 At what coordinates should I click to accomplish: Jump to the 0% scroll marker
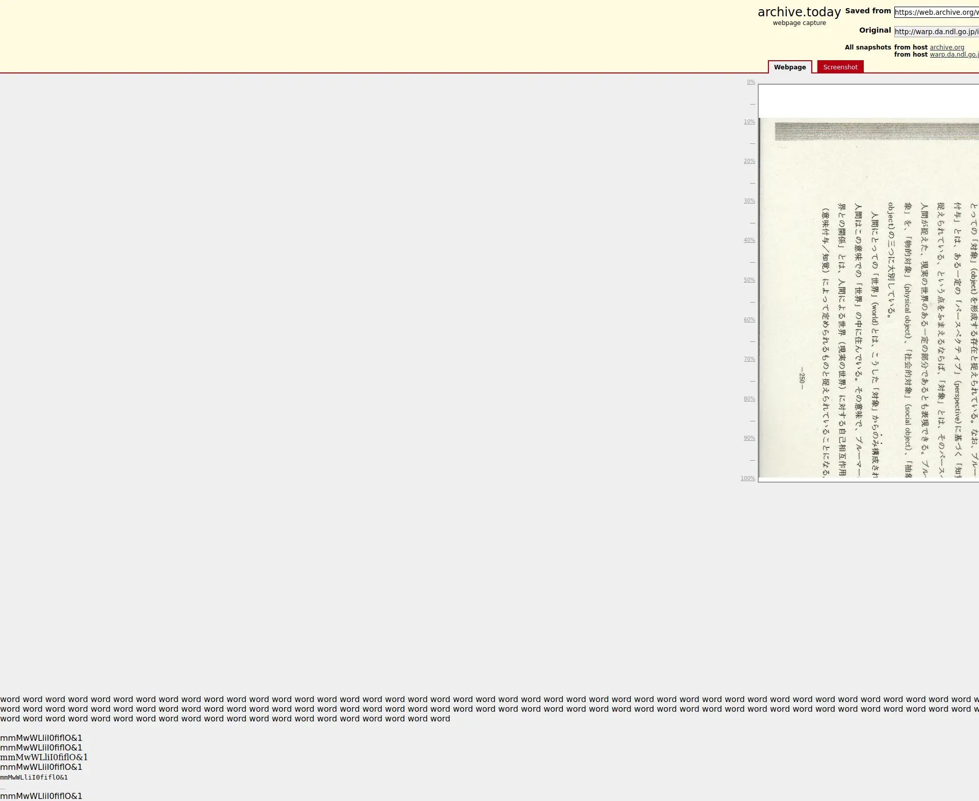point(751,82)
